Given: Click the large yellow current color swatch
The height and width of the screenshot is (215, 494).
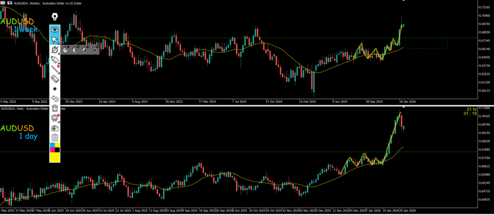Looking at the screenshot, I should pyautogui.click(x=55, y=158).
